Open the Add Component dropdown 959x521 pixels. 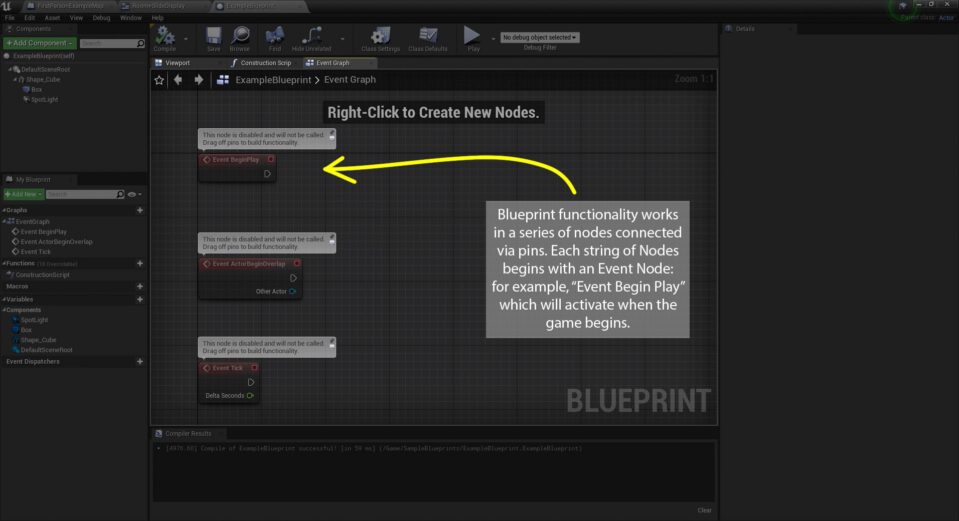pyautogui.click(x=40, y=44)
